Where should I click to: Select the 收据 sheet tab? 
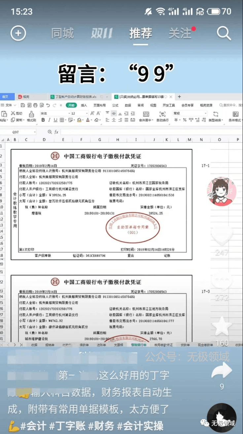click(x=34, y=345)
